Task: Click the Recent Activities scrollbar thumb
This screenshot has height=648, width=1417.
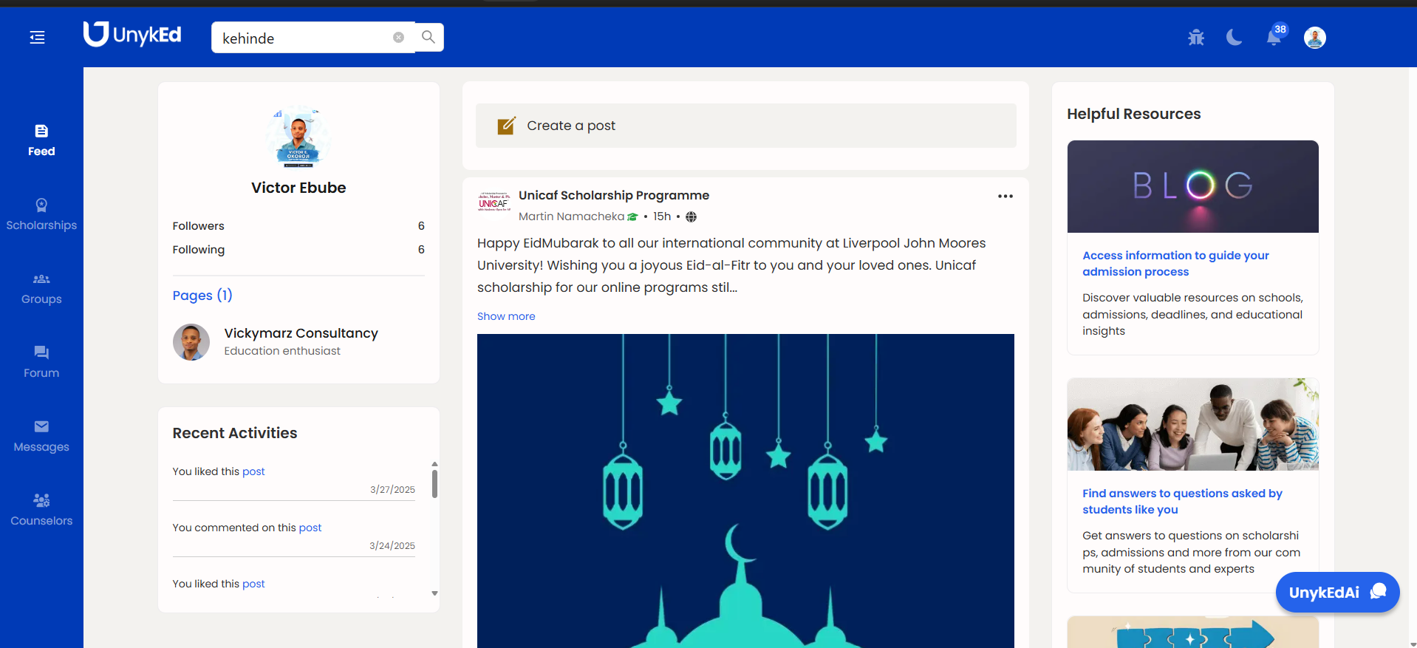Action: tap(434, 484)
